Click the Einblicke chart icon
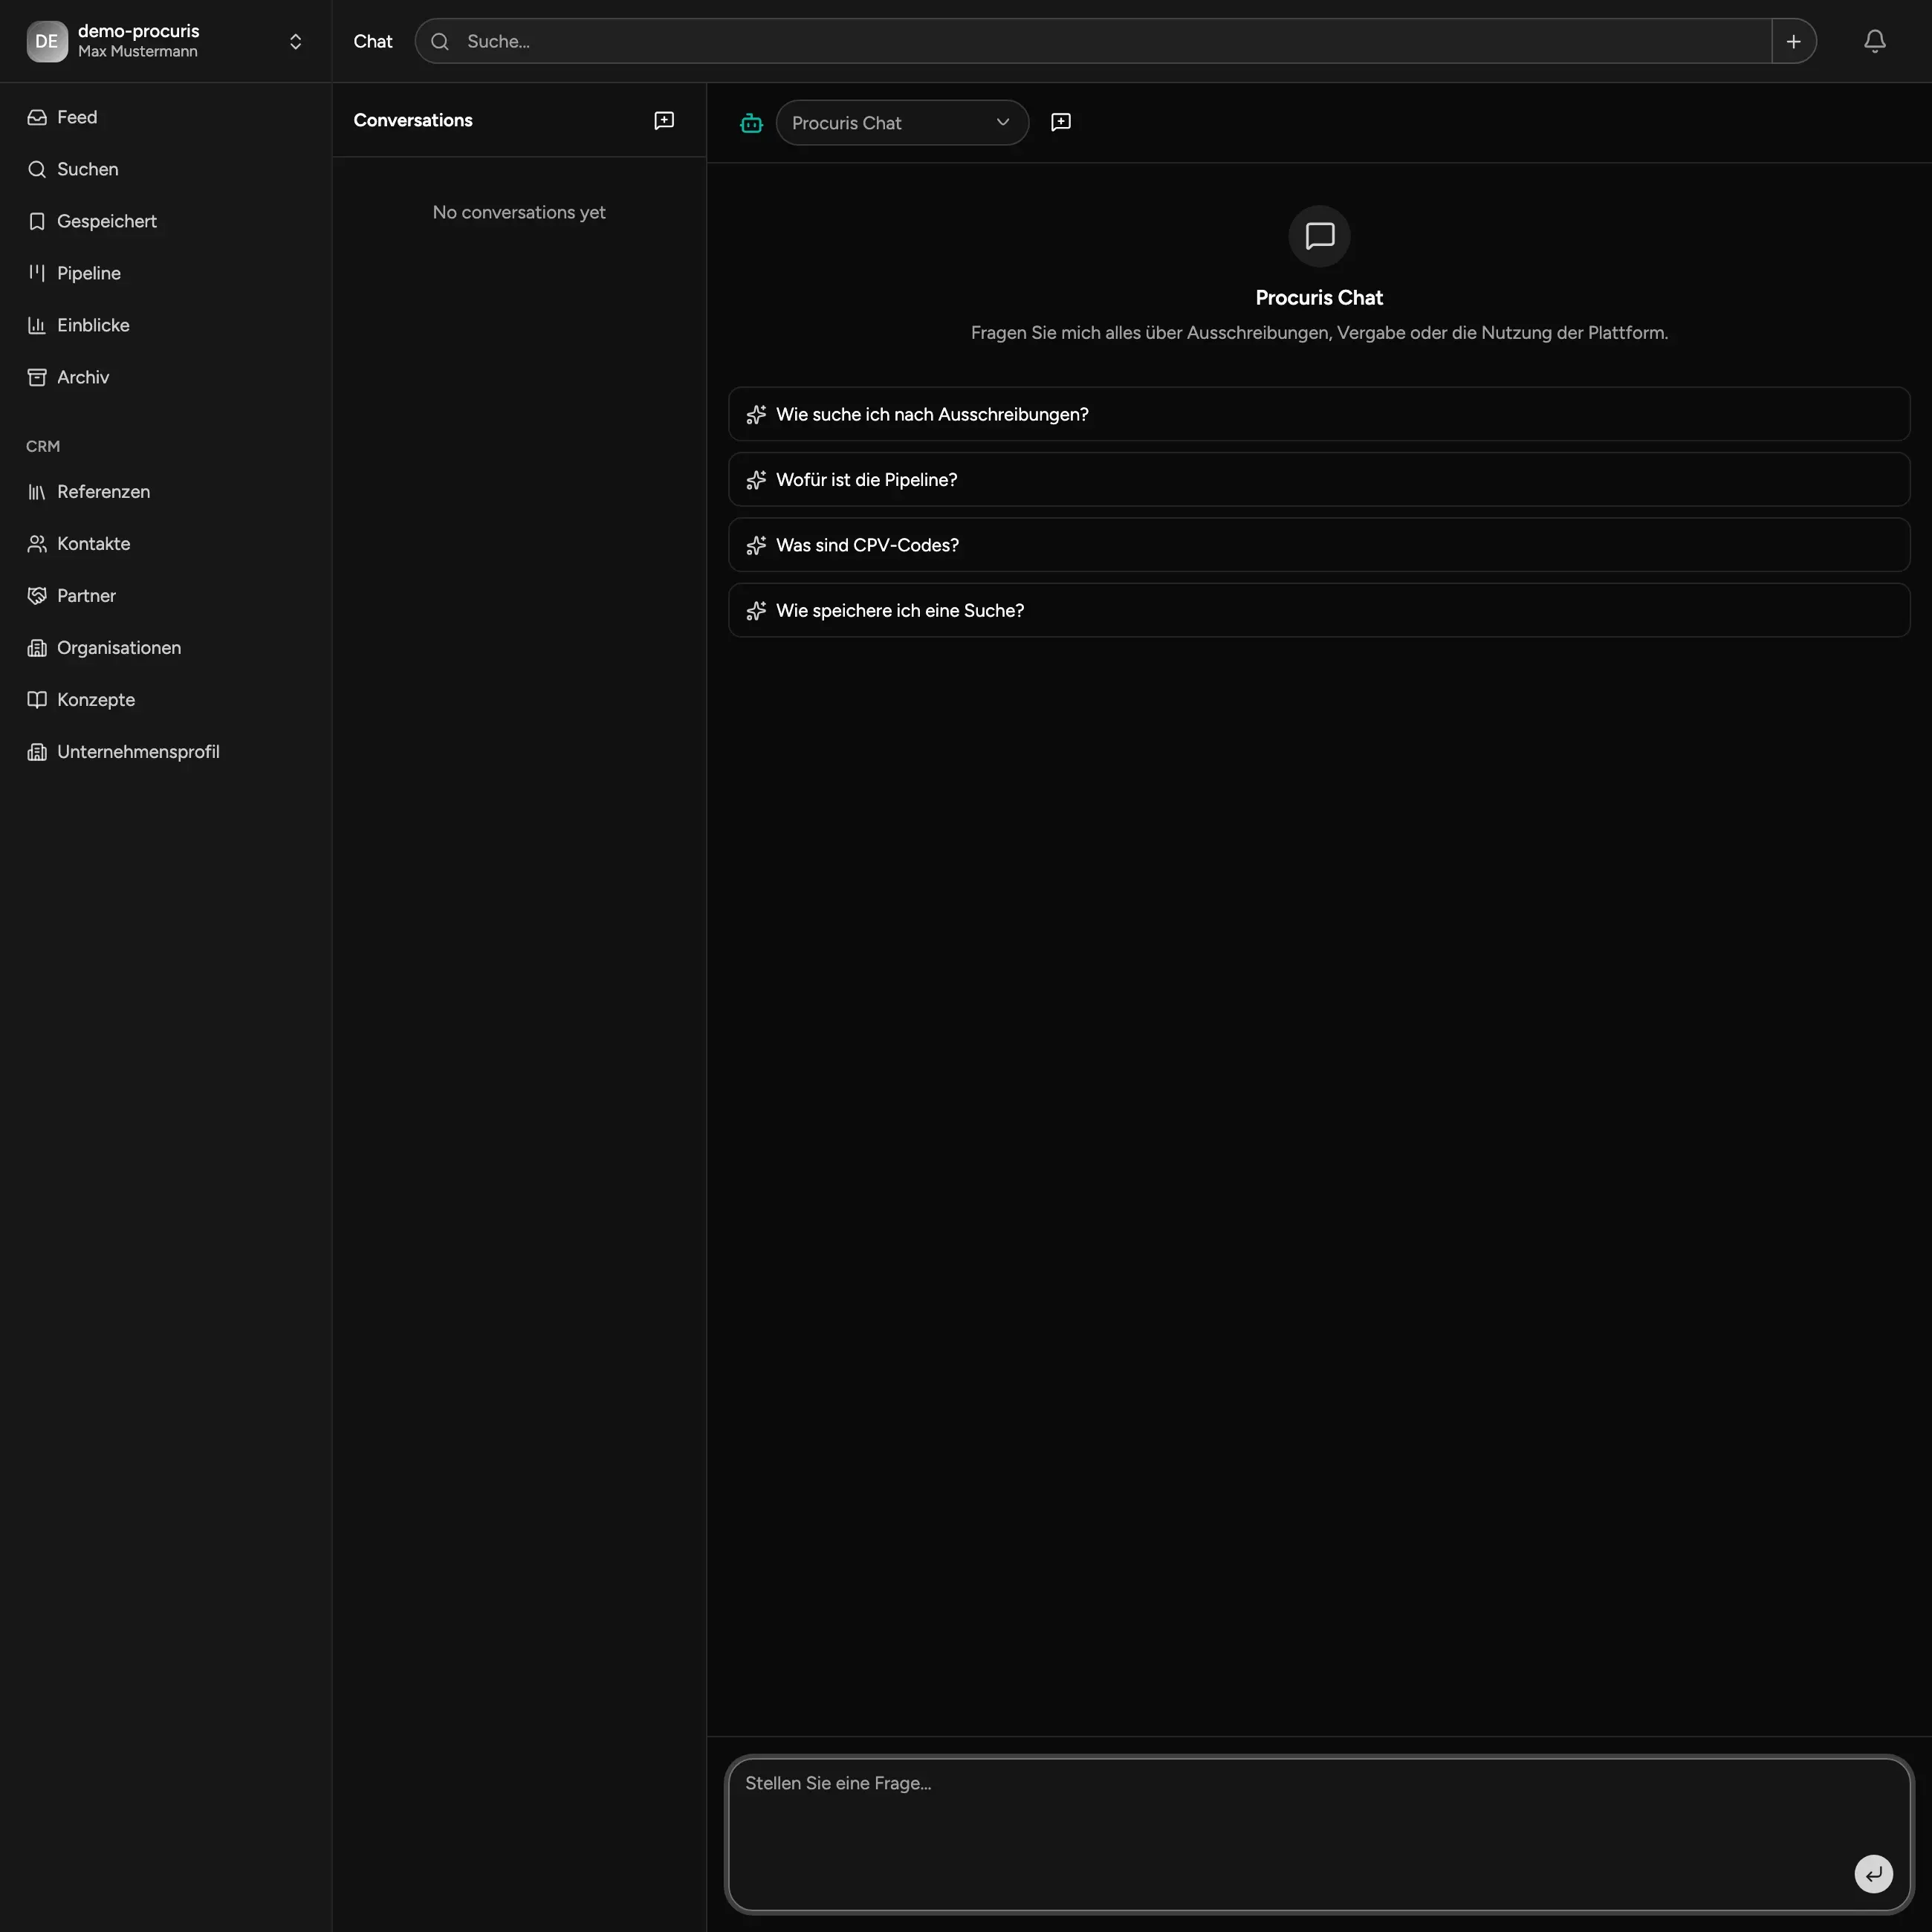1932x1932 pixels. coord(37,325)
